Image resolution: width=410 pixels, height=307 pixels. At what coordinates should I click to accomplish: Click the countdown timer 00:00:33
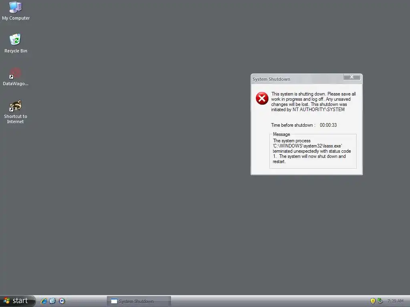point(328,125)
